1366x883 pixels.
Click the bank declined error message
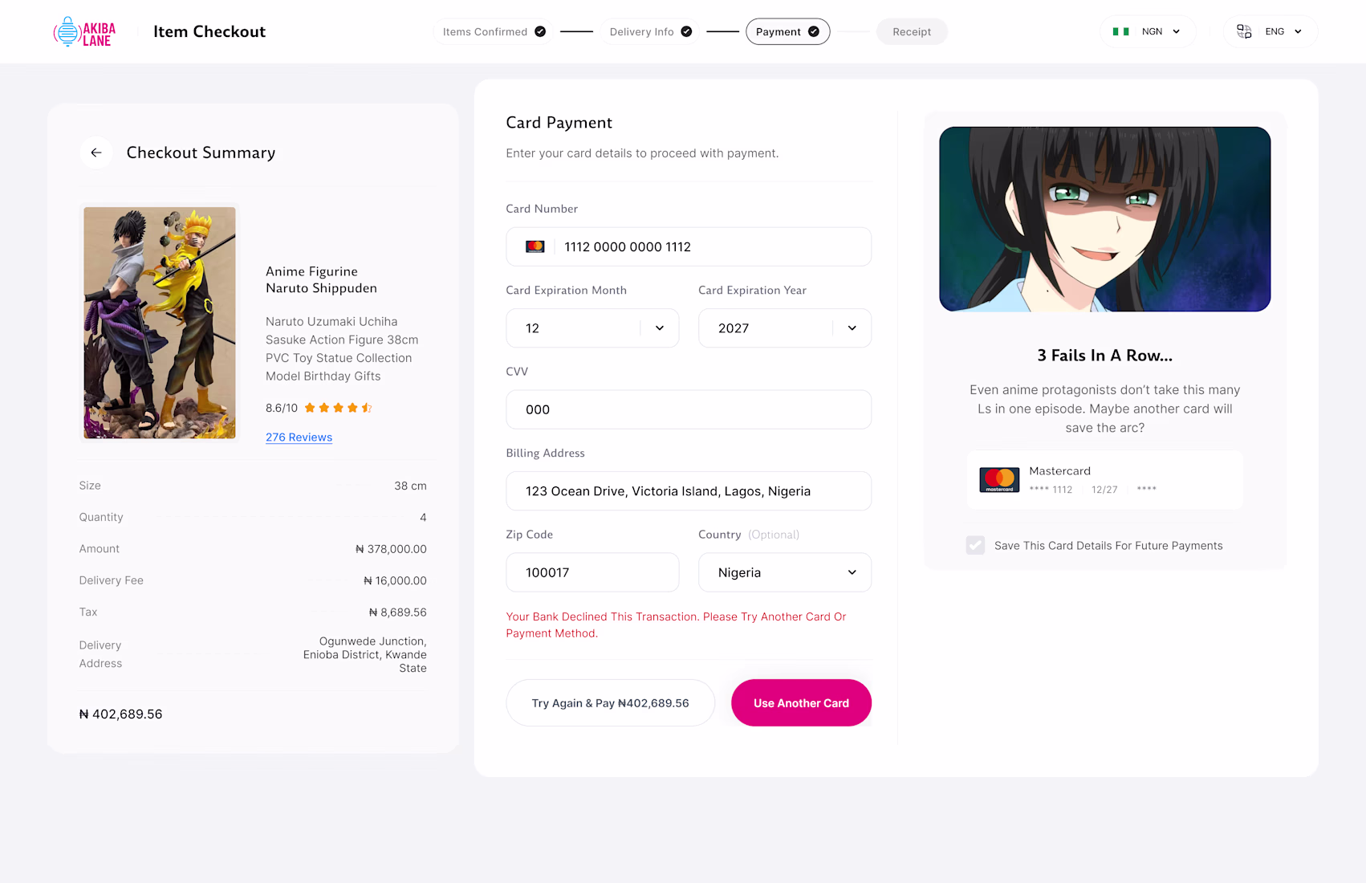coord(676,625)
